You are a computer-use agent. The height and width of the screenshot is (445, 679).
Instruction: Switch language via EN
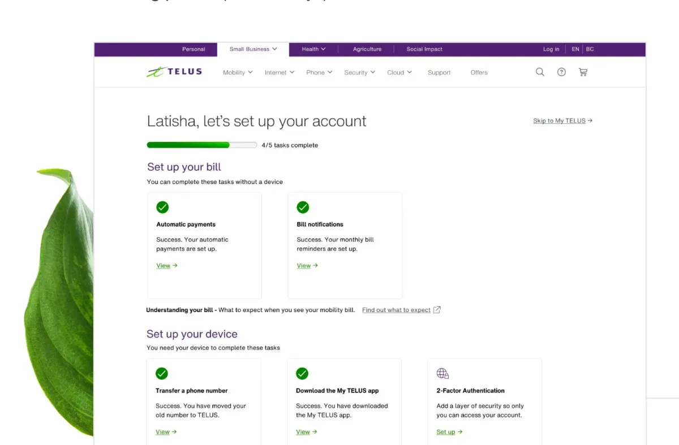click(575, 49)
